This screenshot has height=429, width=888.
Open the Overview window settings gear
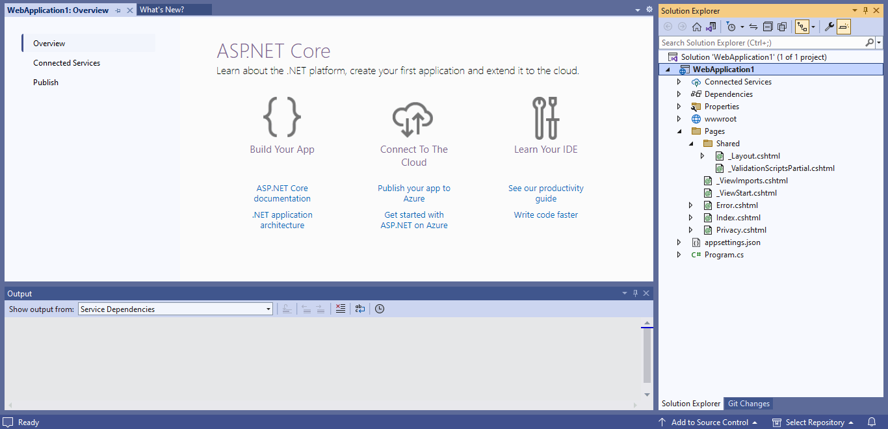click(649, 10)
